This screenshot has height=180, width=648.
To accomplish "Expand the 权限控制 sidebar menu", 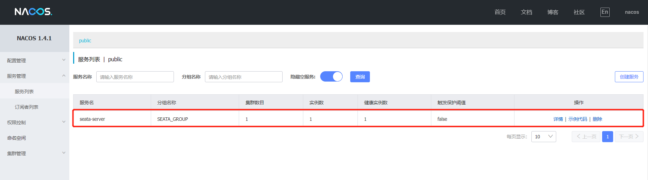I will pos(35,122).
